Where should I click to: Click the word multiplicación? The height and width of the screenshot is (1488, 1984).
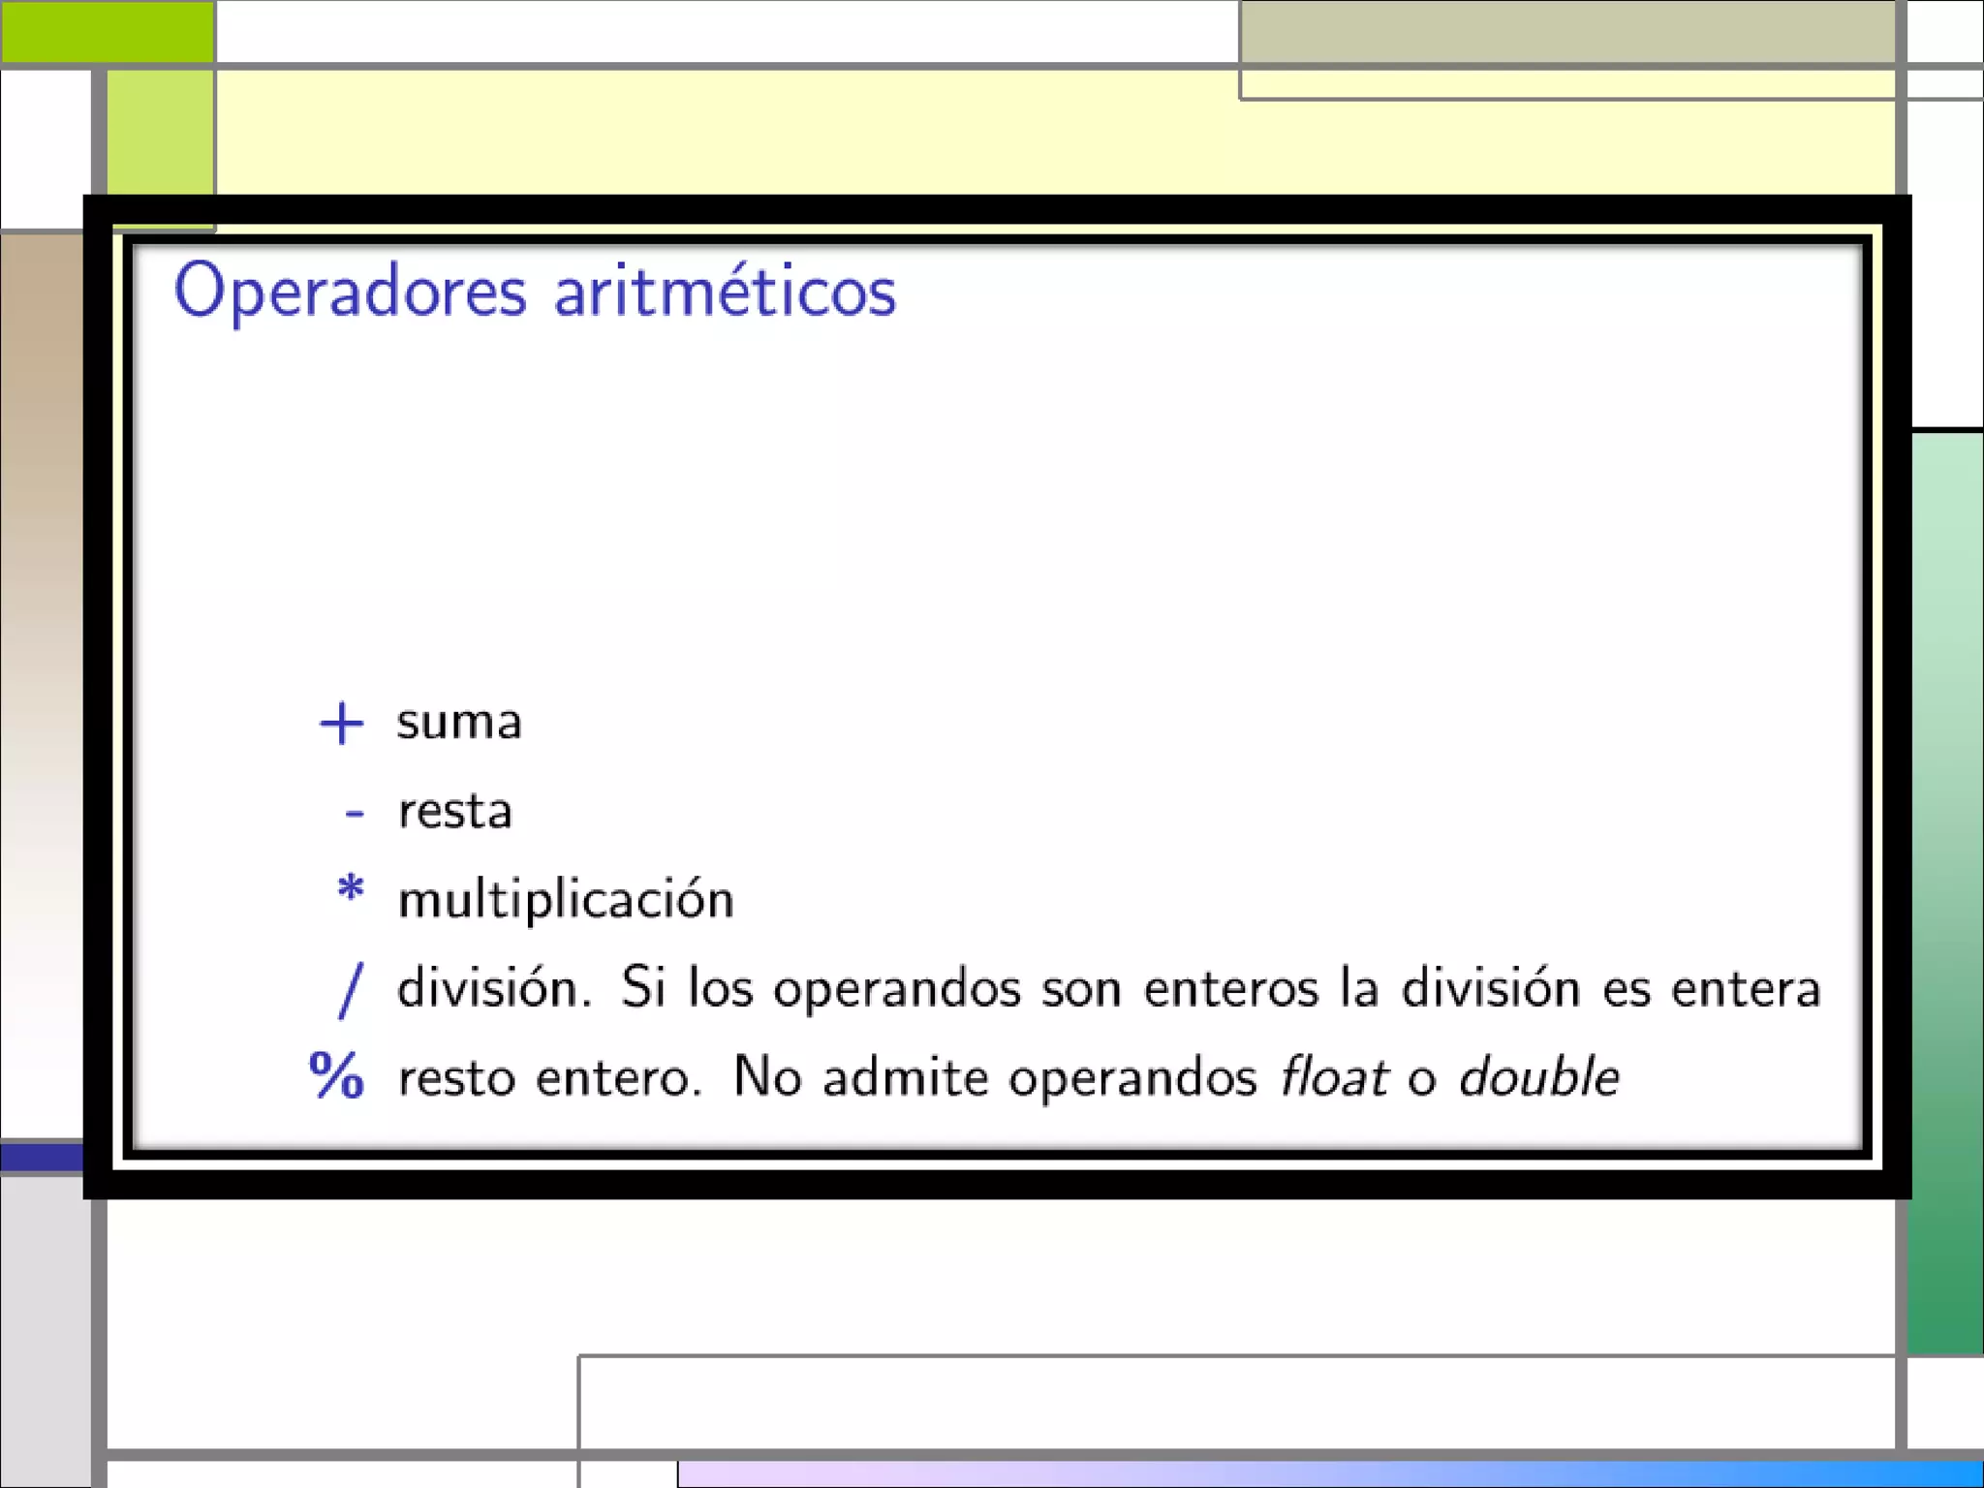click(566, 900)
